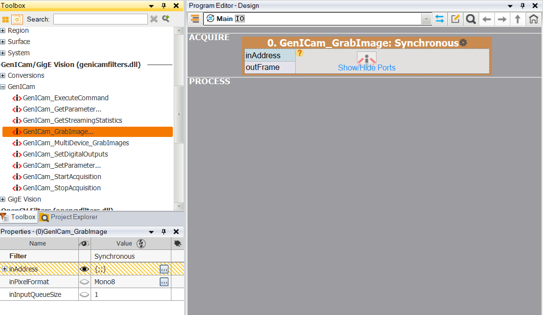Click into the Toolbox Search field

[x=100, y=19]
